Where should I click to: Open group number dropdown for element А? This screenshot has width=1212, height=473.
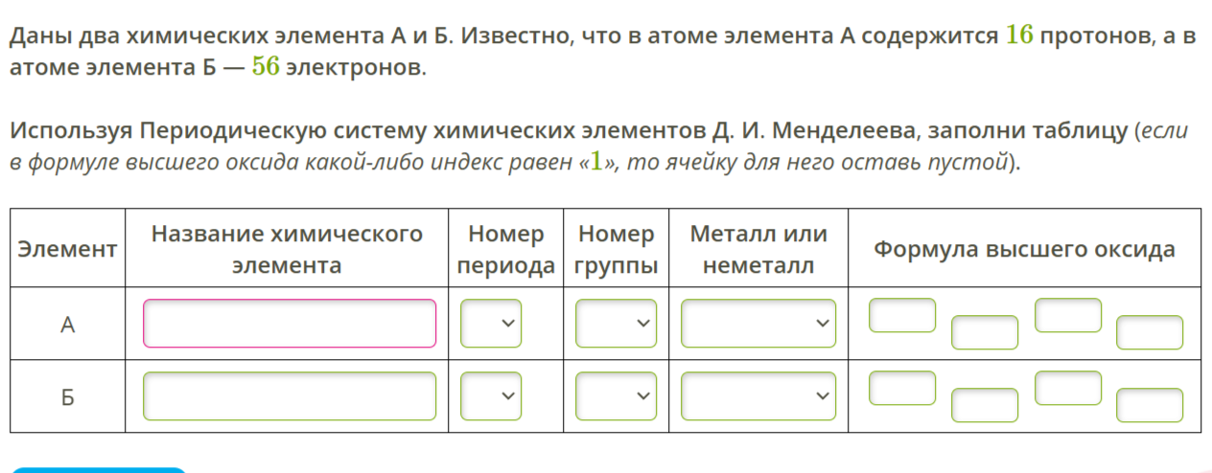[x=617, y=324]
